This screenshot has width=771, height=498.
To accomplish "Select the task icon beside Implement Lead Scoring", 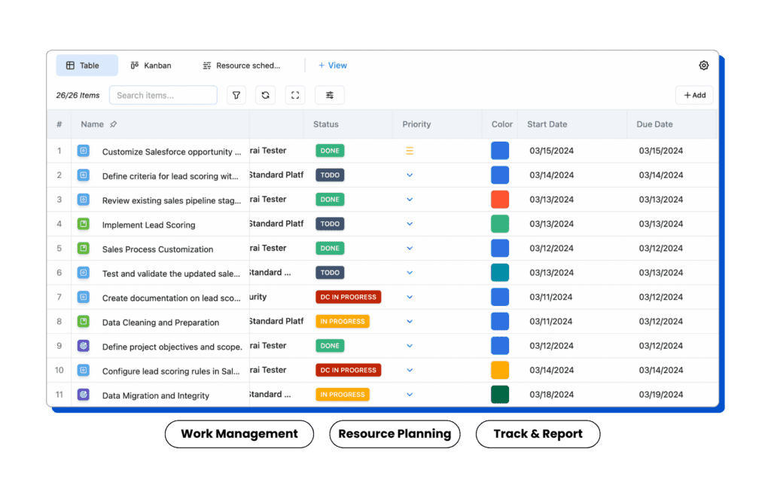I will pos(84,224).
